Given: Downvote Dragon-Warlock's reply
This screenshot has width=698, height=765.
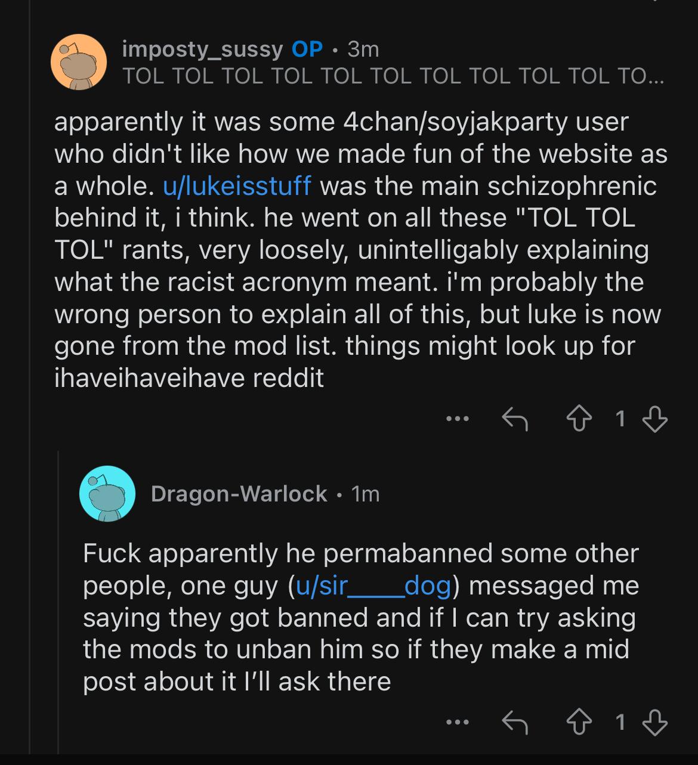Looking at the screenshot, I should coord(654,722).
